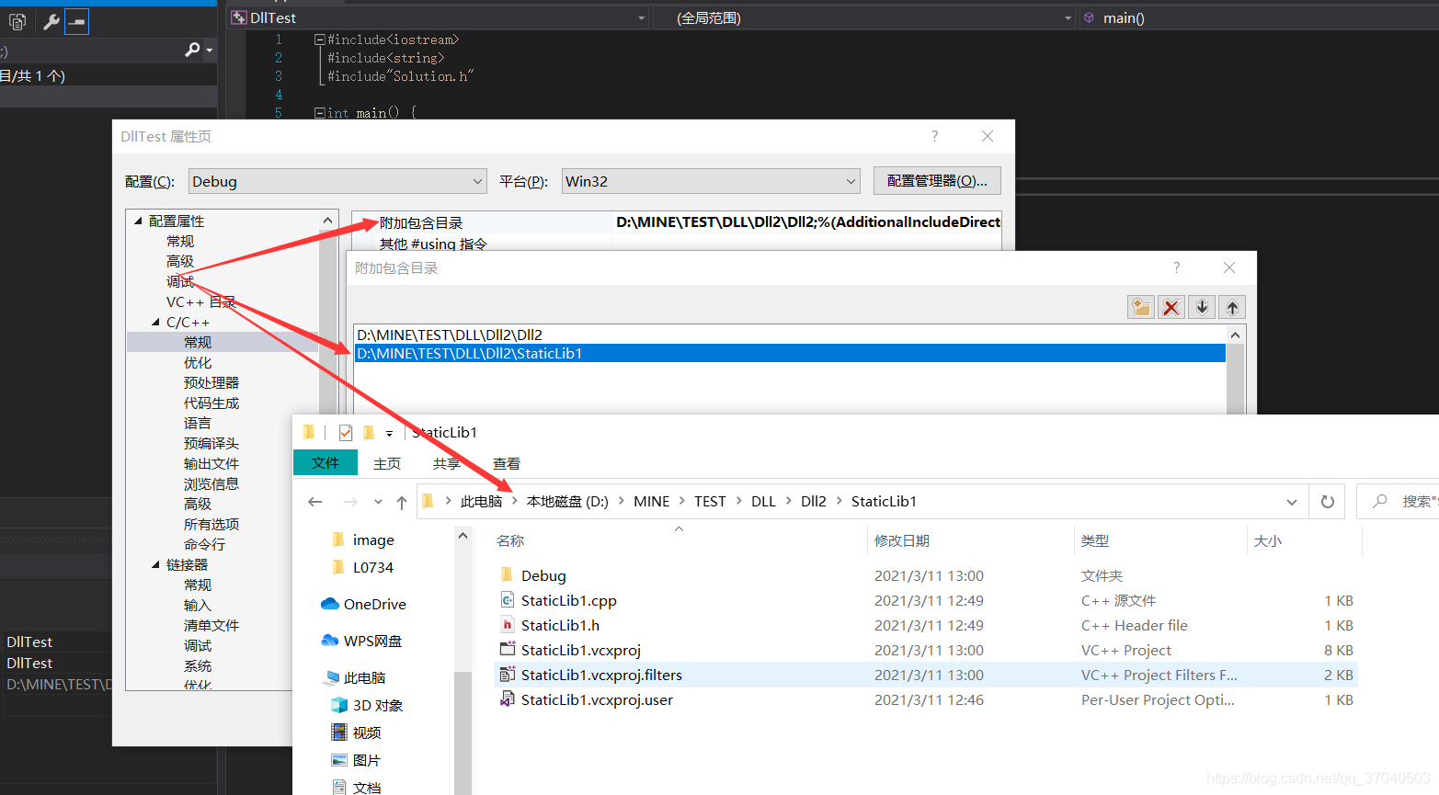Open the quick access toolbar customize dropdown
The height and width of the screenshot is (795, 1439).
[389, 433]
